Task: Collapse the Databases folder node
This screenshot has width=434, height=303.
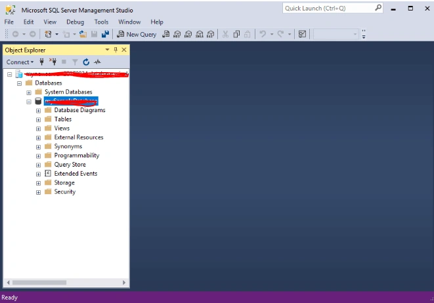Action: click(20, 83)
